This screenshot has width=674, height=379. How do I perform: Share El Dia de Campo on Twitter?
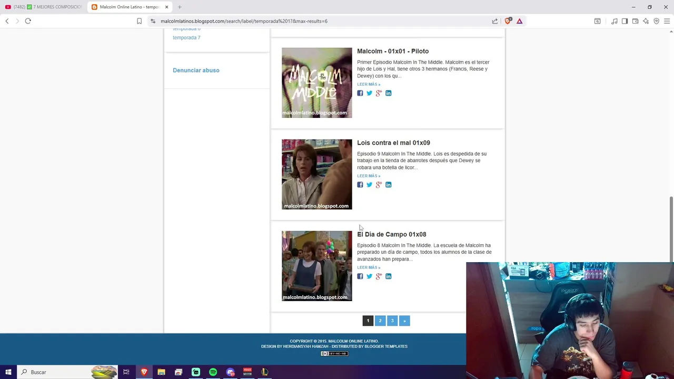tap(369, 276)
